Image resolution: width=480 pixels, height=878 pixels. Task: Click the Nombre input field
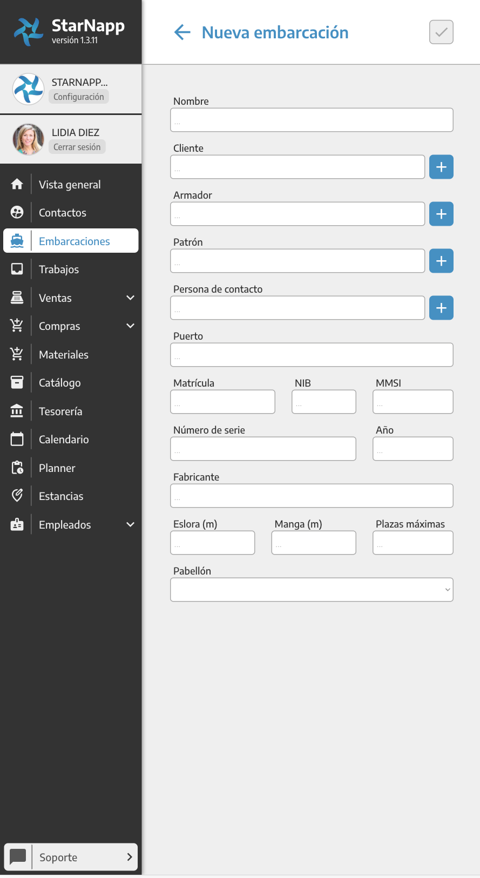tap(312, 120)
